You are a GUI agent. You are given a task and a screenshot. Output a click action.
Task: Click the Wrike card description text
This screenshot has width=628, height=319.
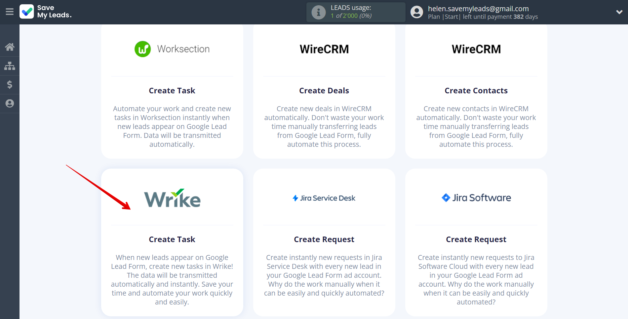(x=172, y=280)
